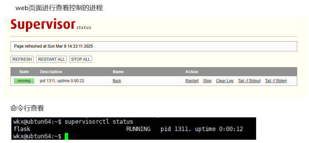Open Tail -f Stderr for flask
This screenshot has width=309, height=143.
(x=276, y=81)
